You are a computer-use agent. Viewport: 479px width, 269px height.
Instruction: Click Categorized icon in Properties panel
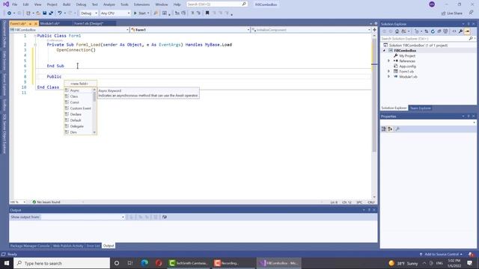click(384, 129)
